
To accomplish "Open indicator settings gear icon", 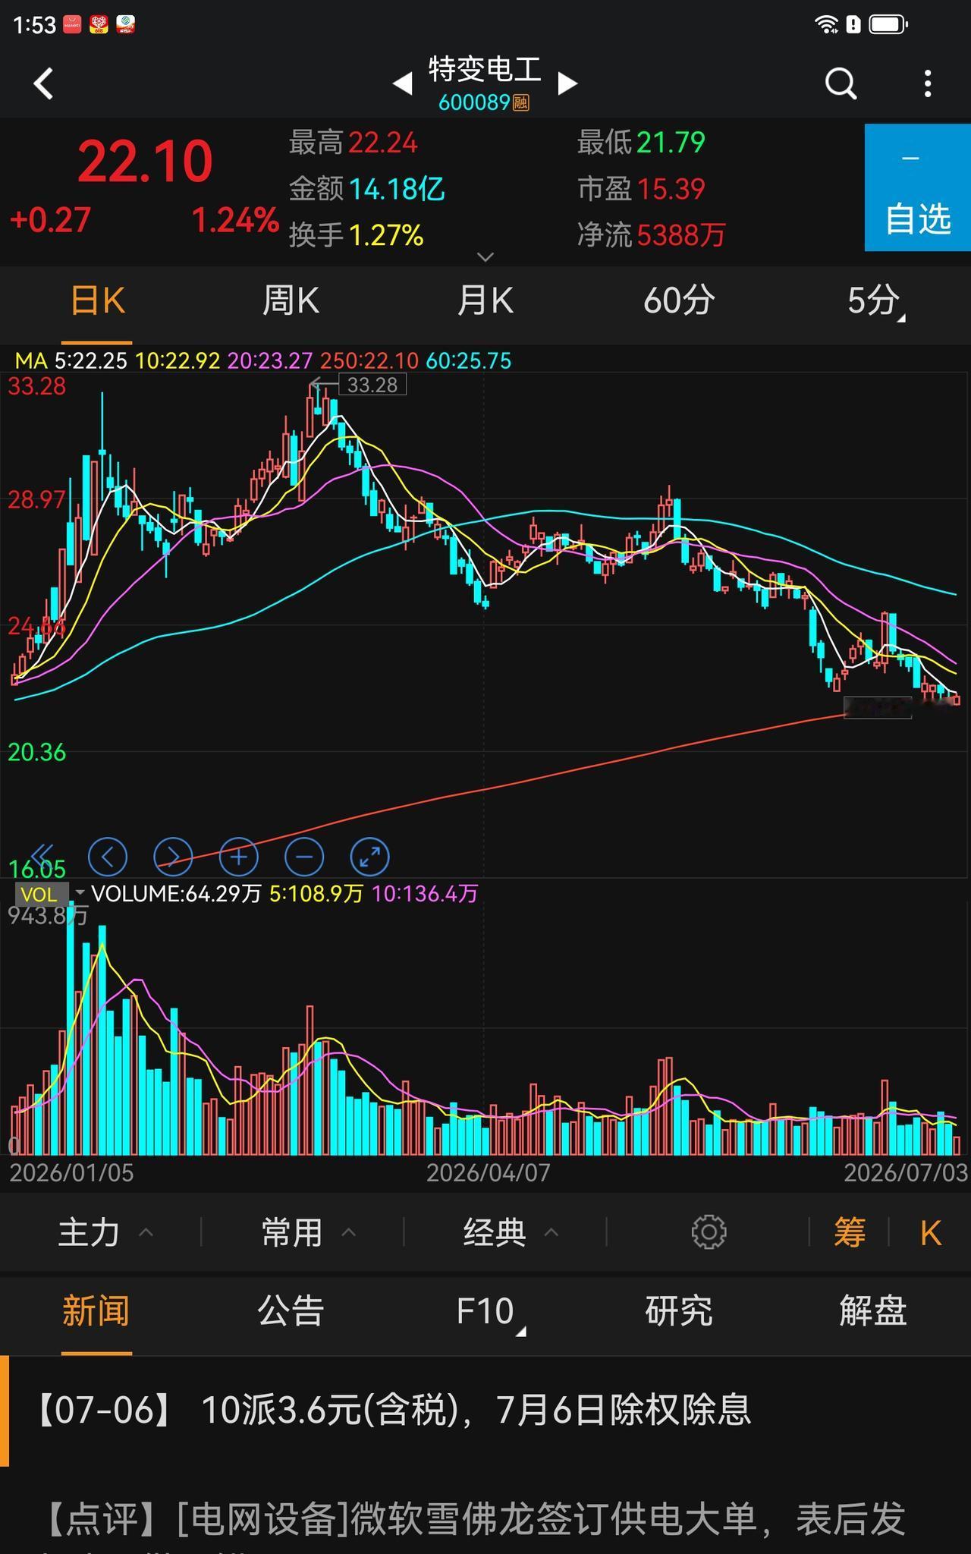I will click(x=709, y=1232).
